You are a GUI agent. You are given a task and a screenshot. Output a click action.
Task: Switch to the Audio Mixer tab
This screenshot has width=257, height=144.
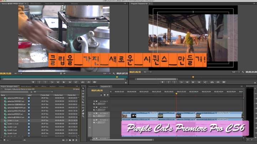pyautogui.click(x=55, y=4)
